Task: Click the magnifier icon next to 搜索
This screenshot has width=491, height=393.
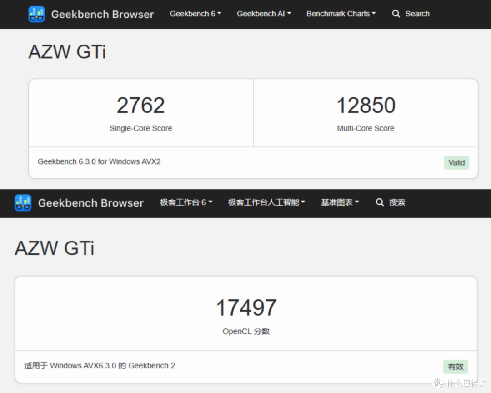Action: pos(380,202)
